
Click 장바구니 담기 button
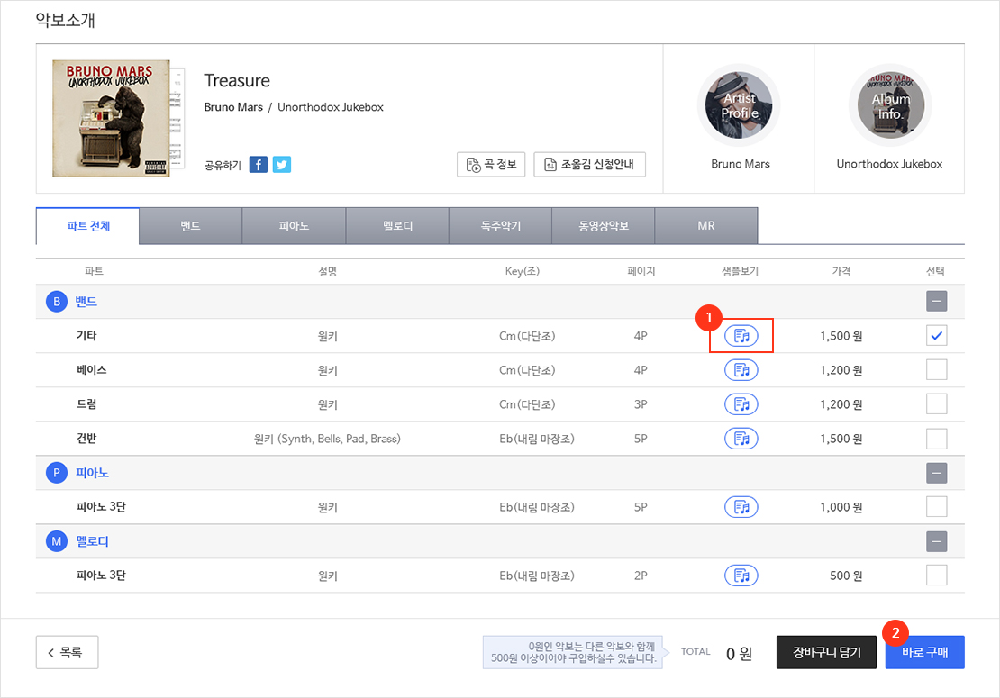[x=826, y=652]
